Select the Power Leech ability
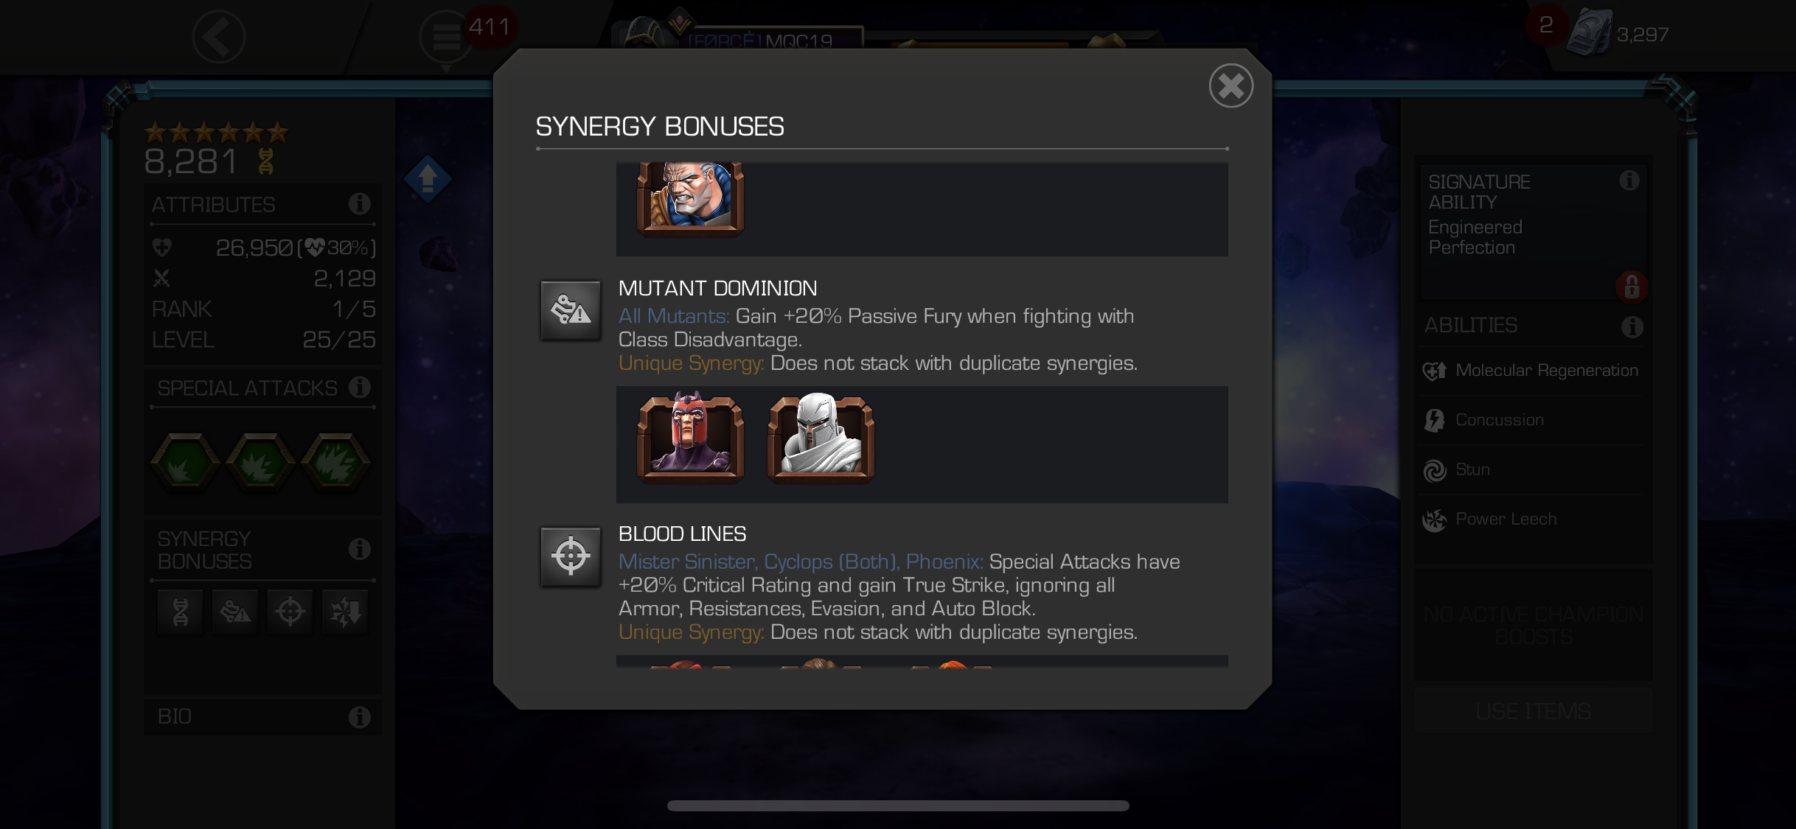 point(1532,520)
